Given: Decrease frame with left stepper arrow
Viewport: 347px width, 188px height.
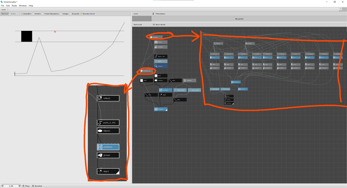Looking at the screenshot, I should 3,186.
